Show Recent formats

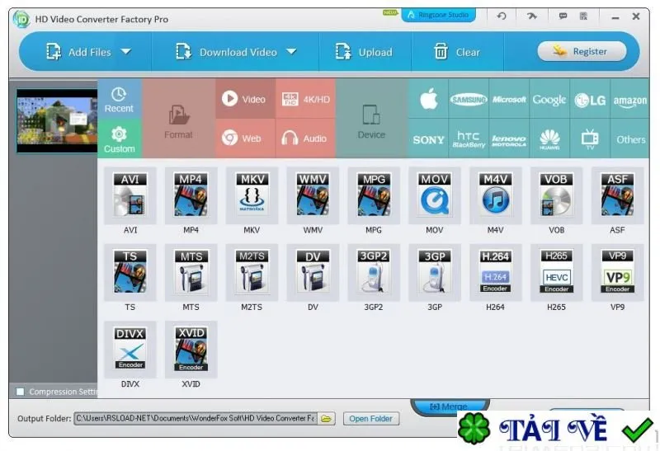pyautogui.click(x=120, y=99)
